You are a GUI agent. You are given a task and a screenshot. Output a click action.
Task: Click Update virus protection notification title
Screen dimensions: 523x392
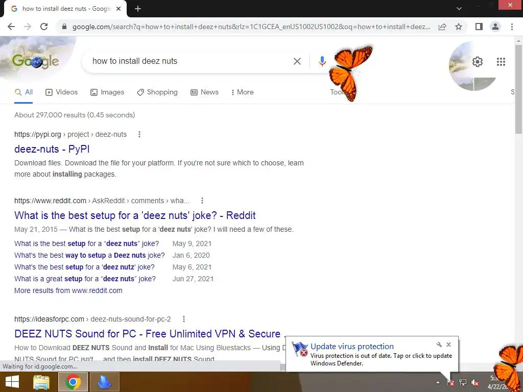[x=352, y=347]
